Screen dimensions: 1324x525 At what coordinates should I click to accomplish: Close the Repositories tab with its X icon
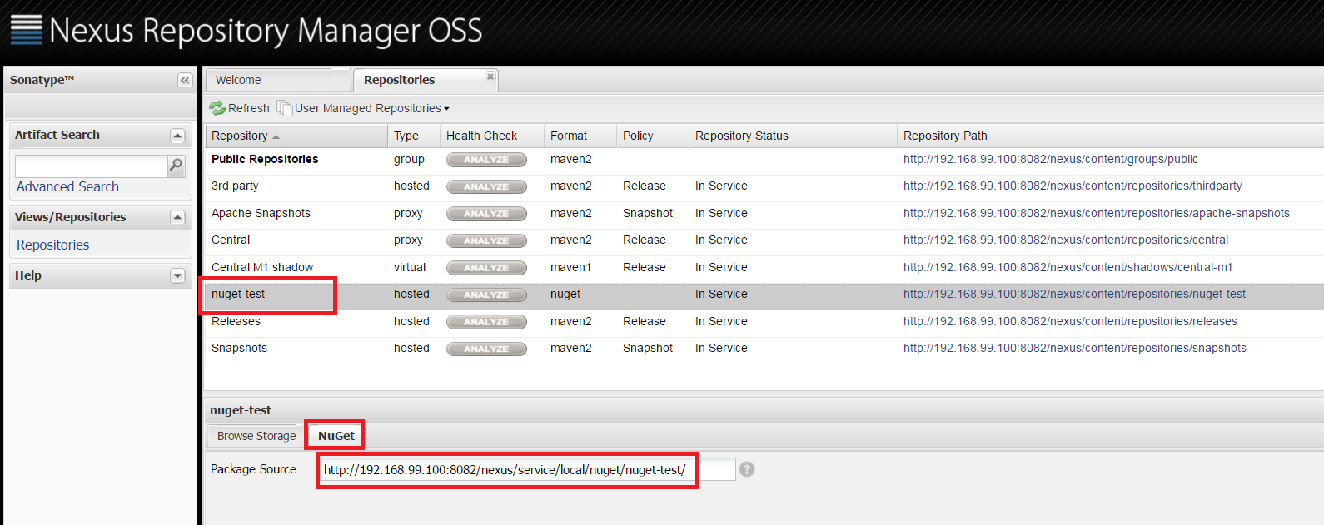[x=490, y=77]
